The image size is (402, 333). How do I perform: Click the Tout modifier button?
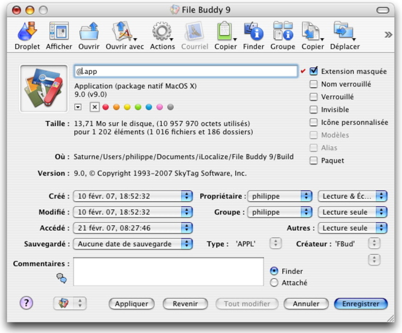pos(247,304)
